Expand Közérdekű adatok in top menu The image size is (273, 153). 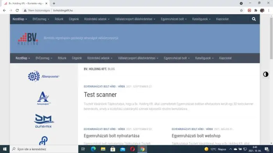click(97, 19)
